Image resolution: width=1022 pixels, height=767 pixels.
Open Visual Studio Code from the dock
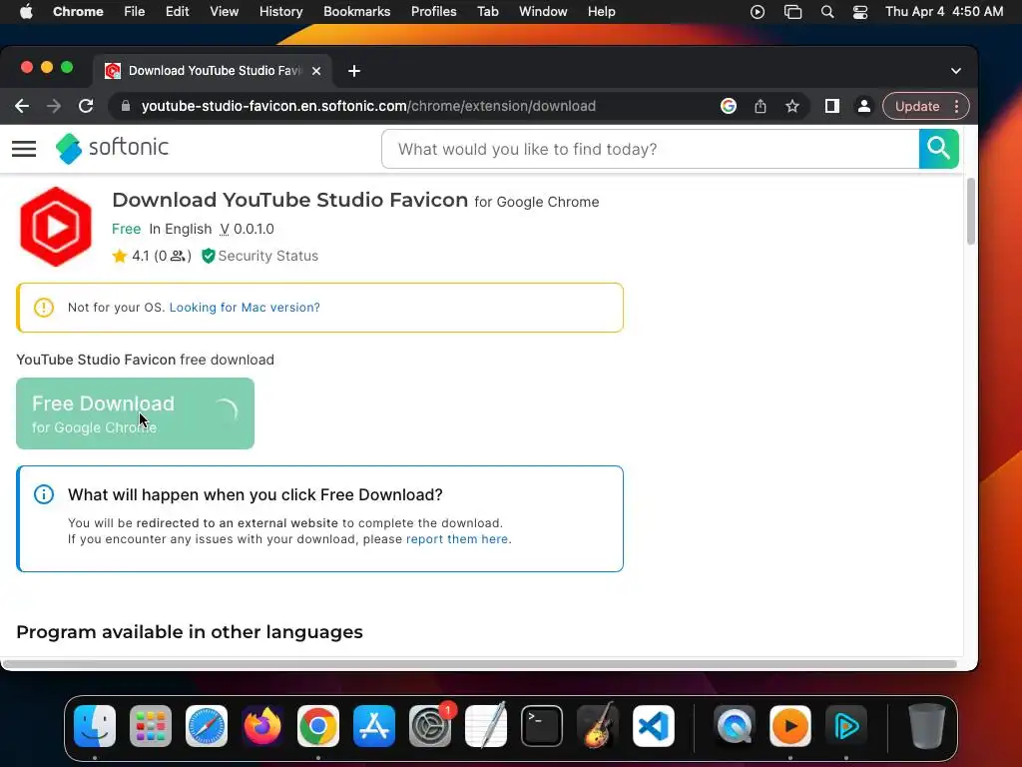pyautogui.click(x=654, y=726)
